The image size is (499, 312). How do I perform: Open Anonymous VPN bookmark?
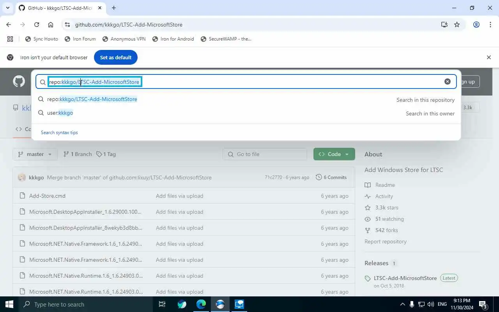pos(124,39)
